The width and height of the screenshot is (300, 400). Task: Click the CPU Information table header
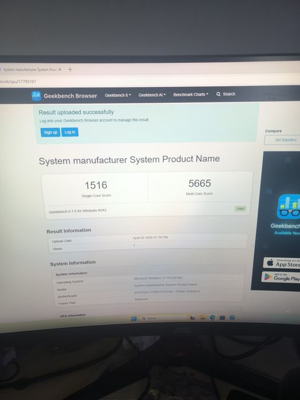coord(73,315)
